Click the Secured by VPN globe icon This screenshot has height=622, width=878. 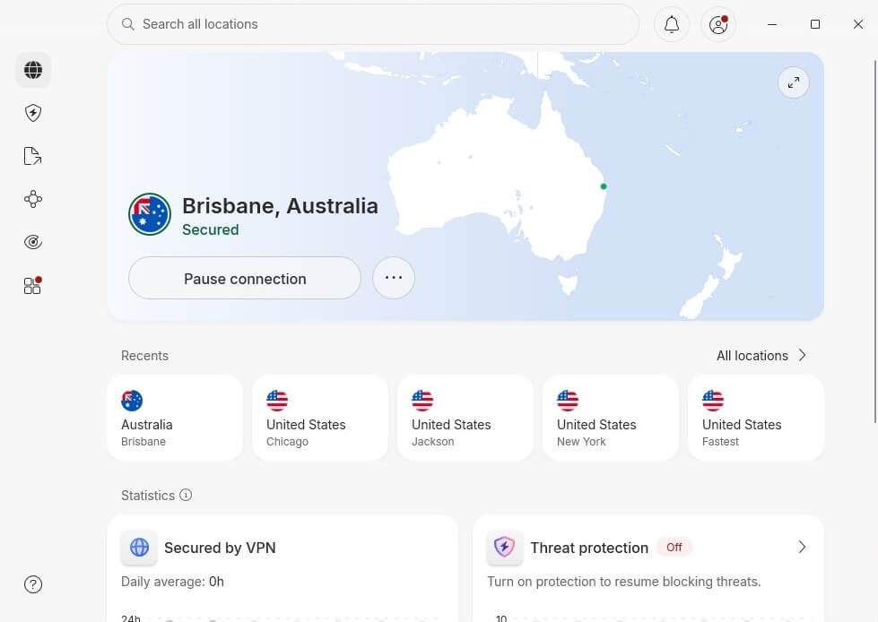(139, 547)
